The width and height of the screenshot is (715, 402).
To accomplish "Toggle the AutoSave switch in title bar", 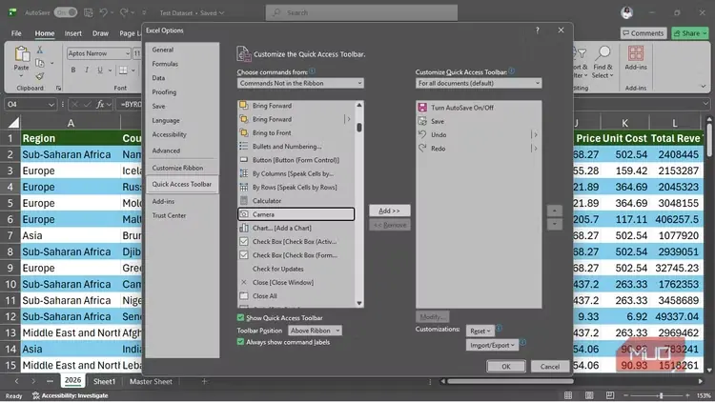I will (66, 12).
